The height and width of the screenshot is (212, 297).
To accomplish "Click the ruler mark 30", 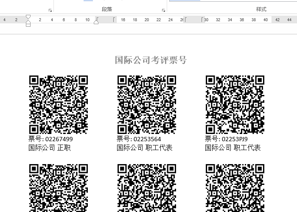I will (x=206, y=20).
